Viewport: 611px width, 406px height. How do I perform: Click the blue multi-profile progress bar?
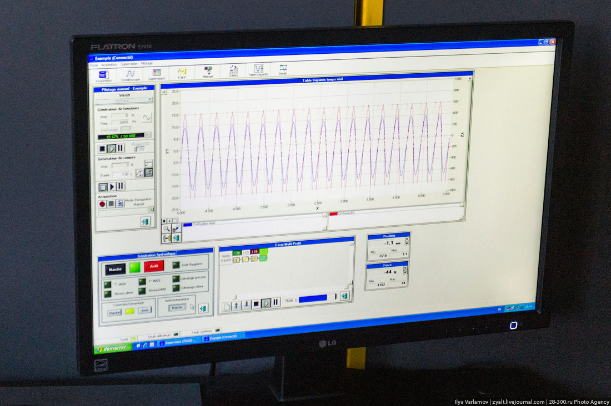tap(313, 298)
